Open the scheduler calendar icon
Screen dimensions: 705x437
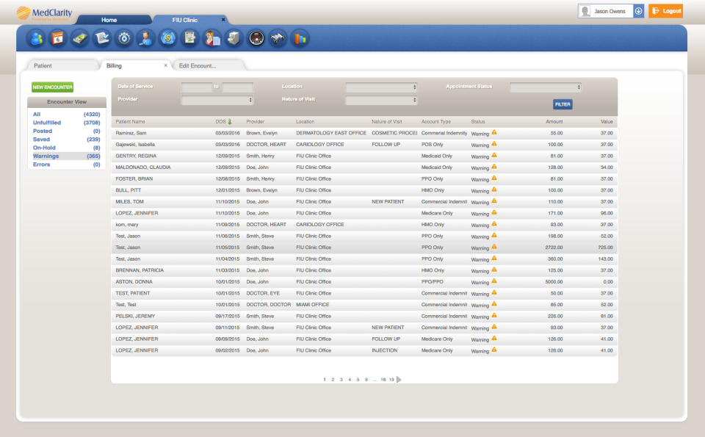[x=58, y=37]
